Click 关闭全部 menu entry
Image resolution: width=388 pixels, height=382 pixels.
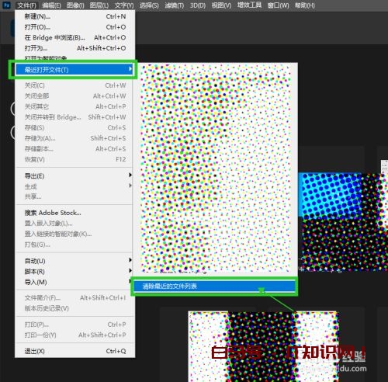tap(75, 95)
